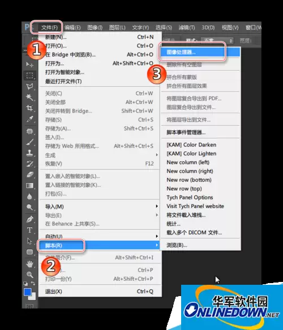Select the Lasso tool

[30, 86]
